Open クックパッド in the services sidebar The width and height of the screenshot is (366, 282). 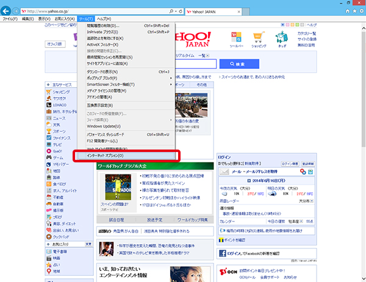pos(60,237)
